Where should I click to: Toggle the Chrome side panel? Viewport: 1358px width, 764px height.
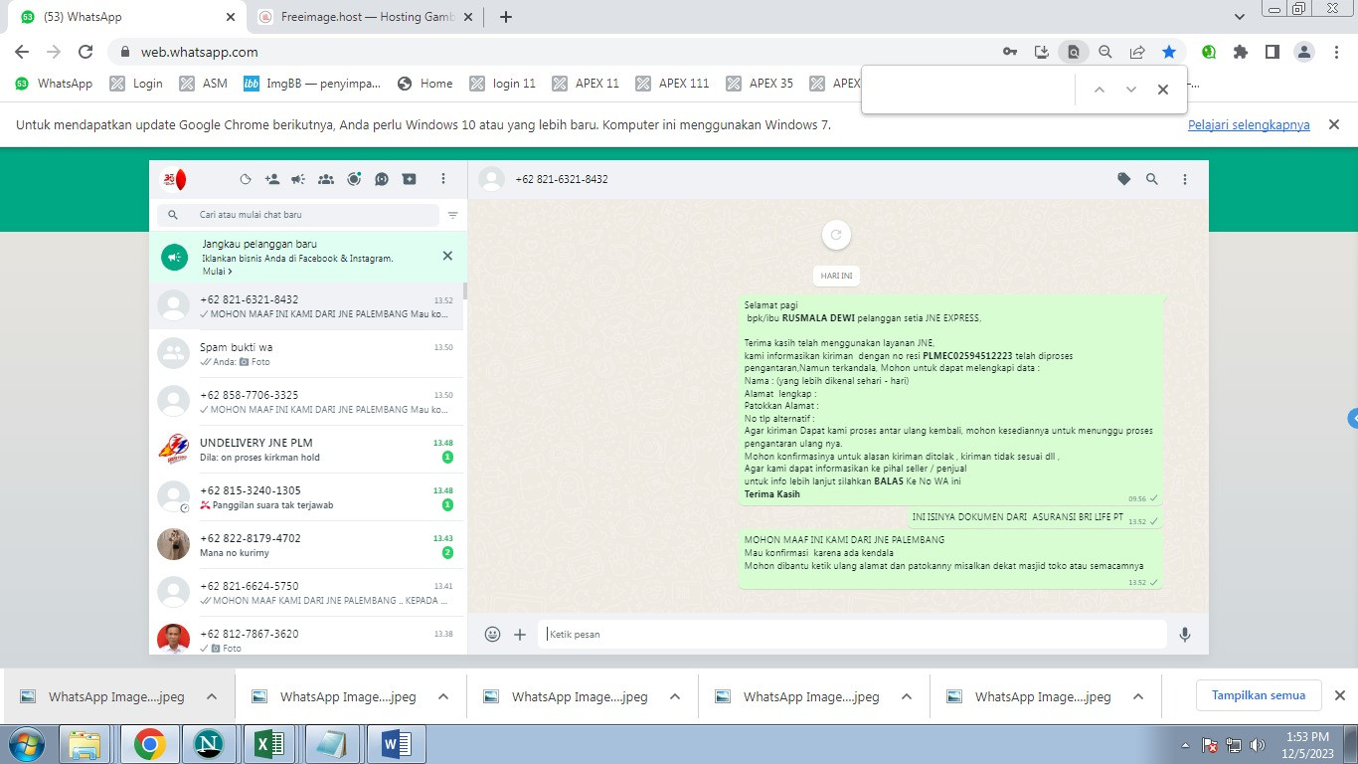1273,52
